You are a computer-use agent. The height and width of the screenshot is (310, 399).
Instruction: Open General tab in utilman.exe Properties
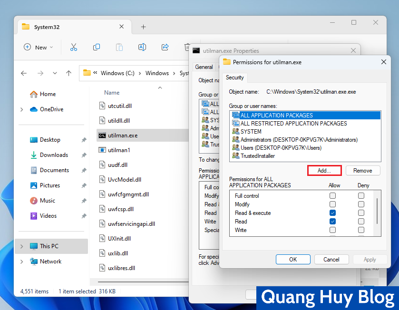(x=204, y=67)
